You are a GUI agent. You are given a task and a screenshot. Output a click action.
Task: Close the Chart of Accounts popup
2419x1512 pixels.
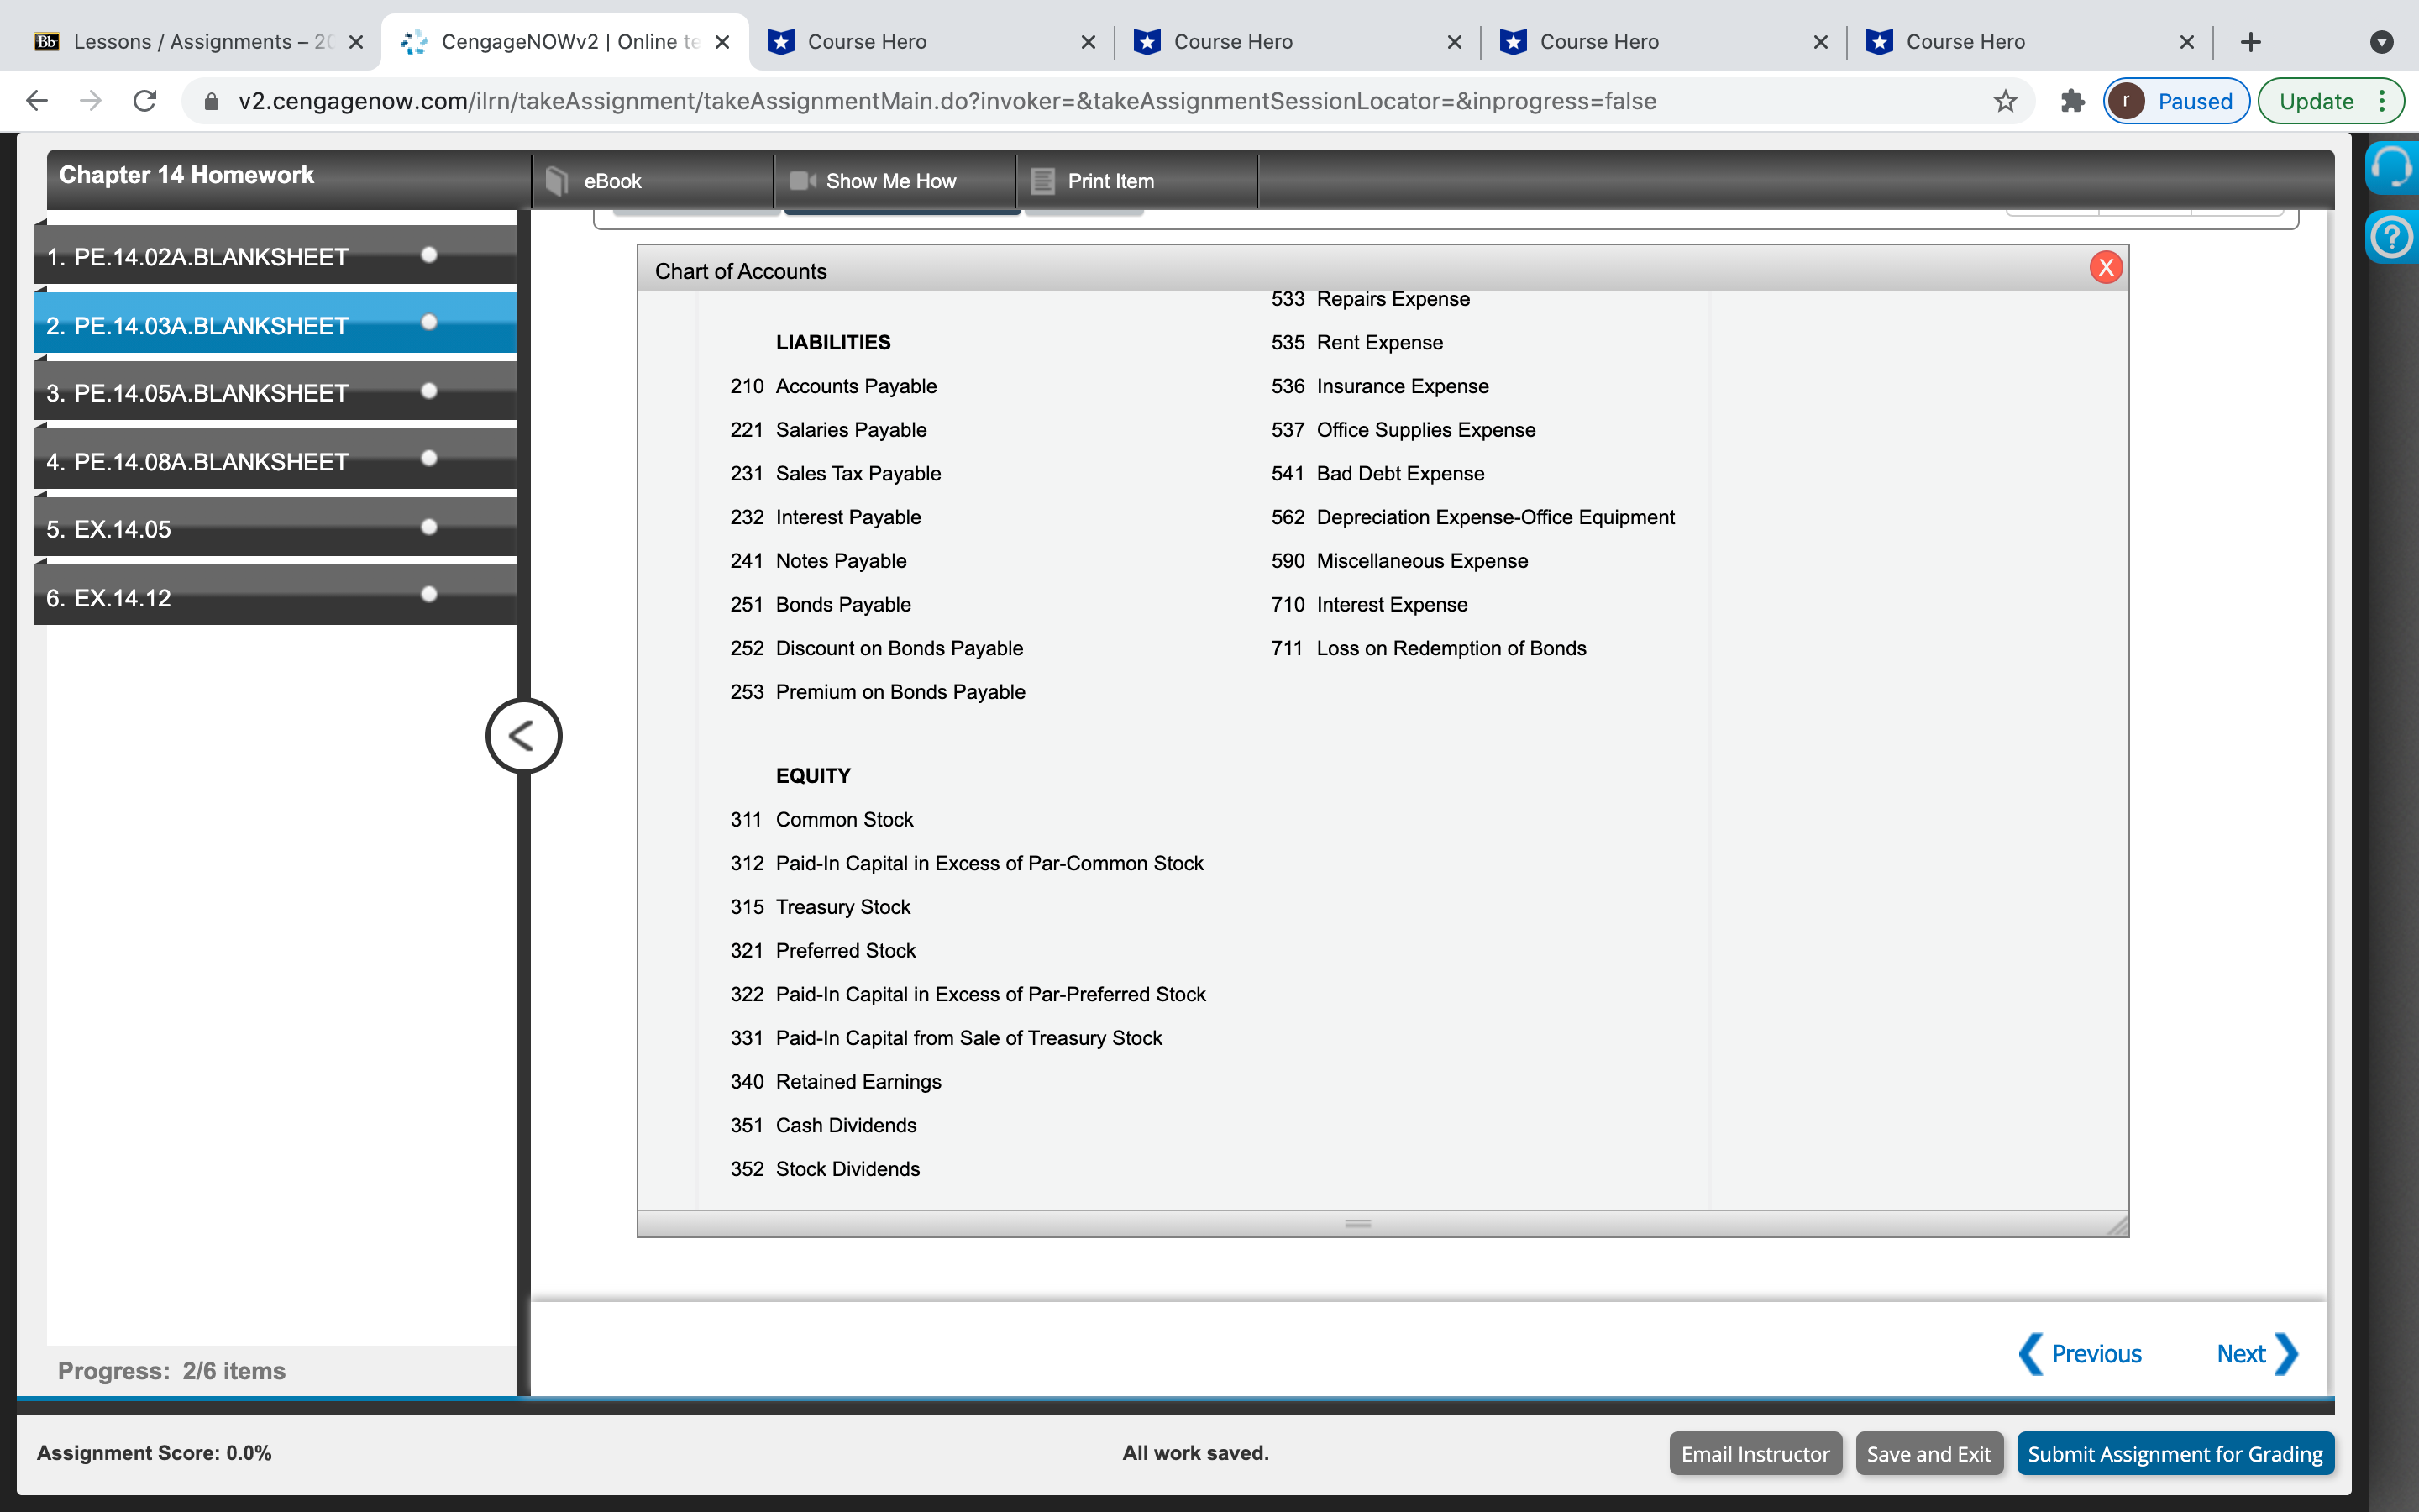tap(2105, 268)
